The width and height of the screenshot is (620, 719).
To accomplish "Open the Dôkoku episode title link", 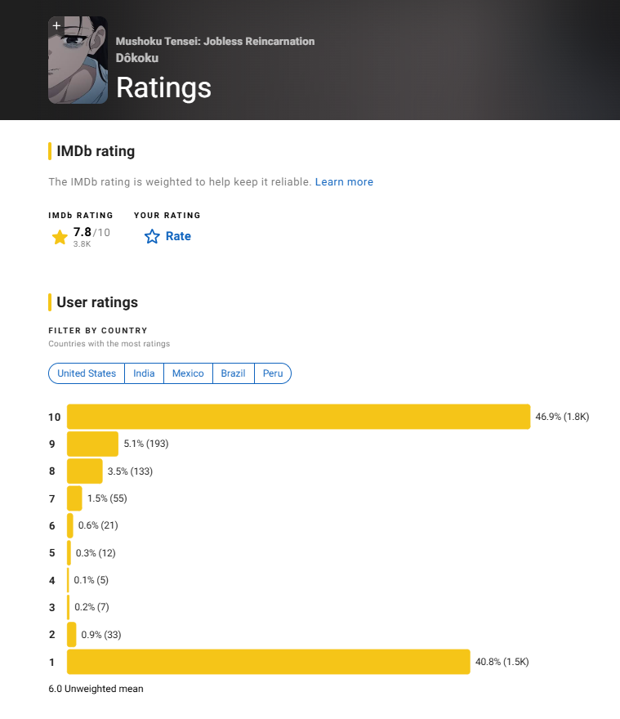I will click(137, 58).
